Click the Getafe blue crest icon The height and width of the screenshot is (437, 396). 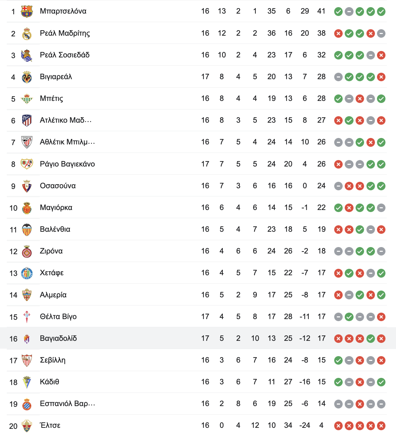(x=27, y=273)
